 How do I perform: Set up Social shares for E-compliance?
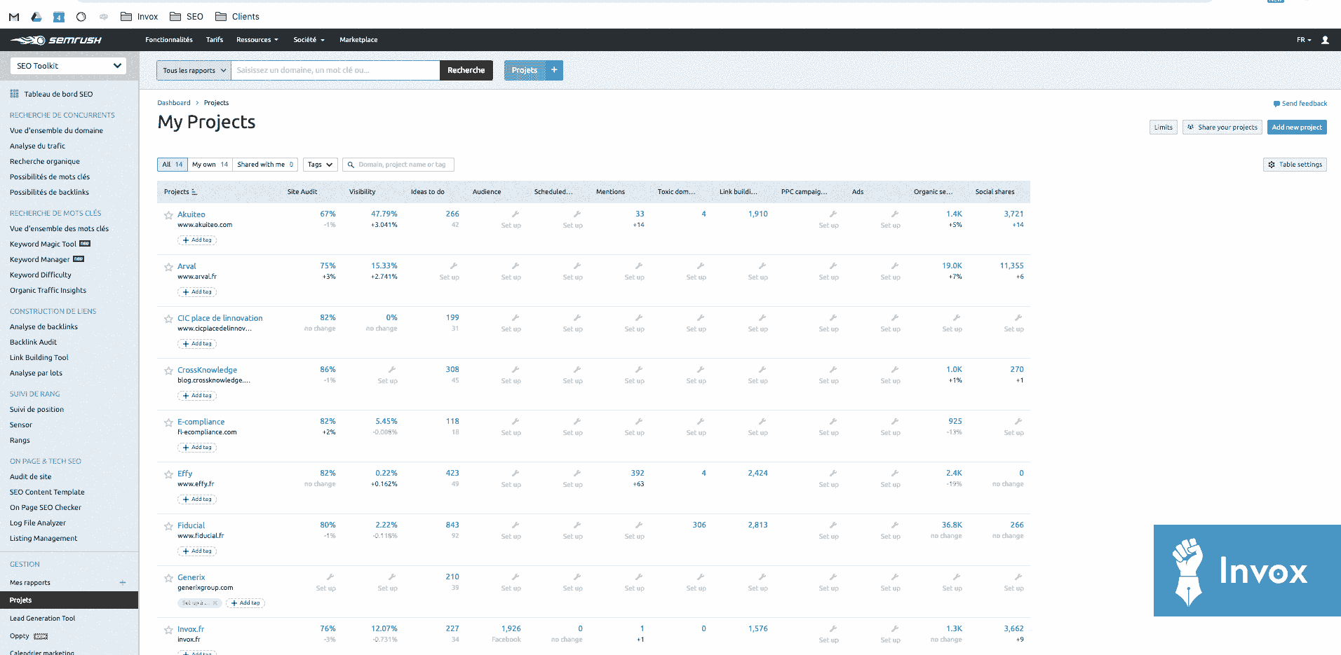click(x=1014, y=427)
